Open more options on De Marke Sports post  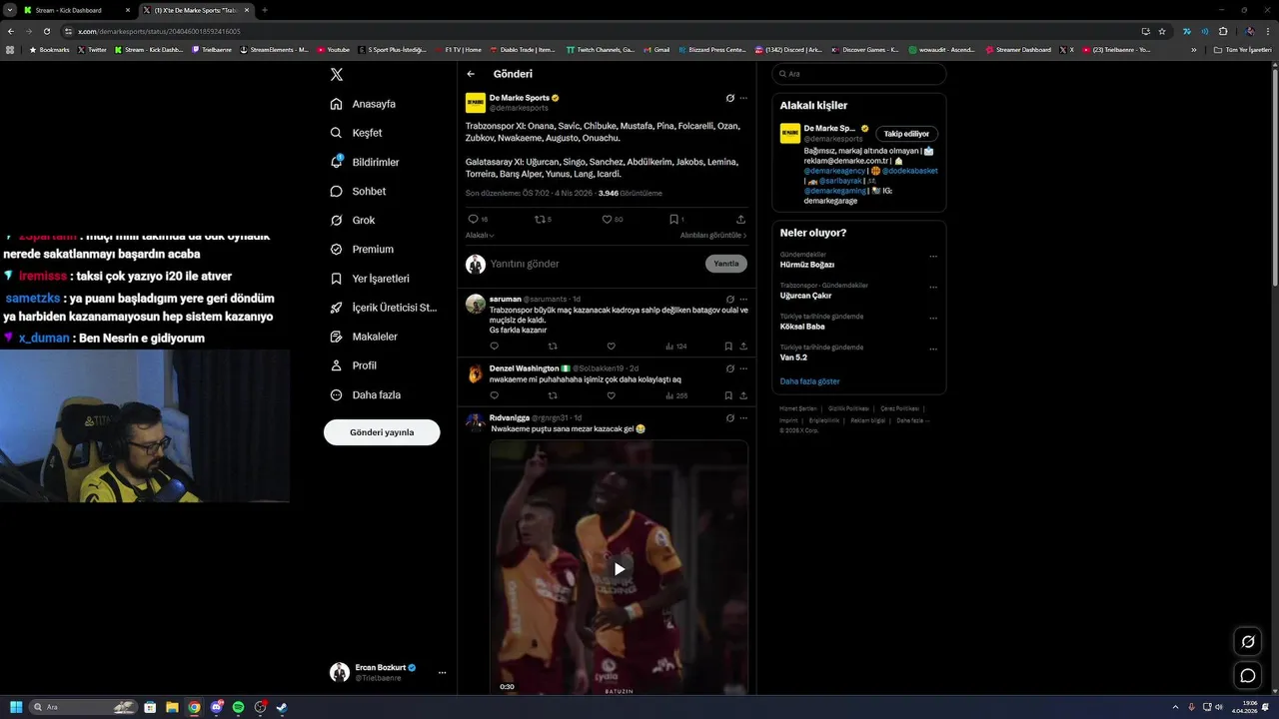tap(743, 98)
